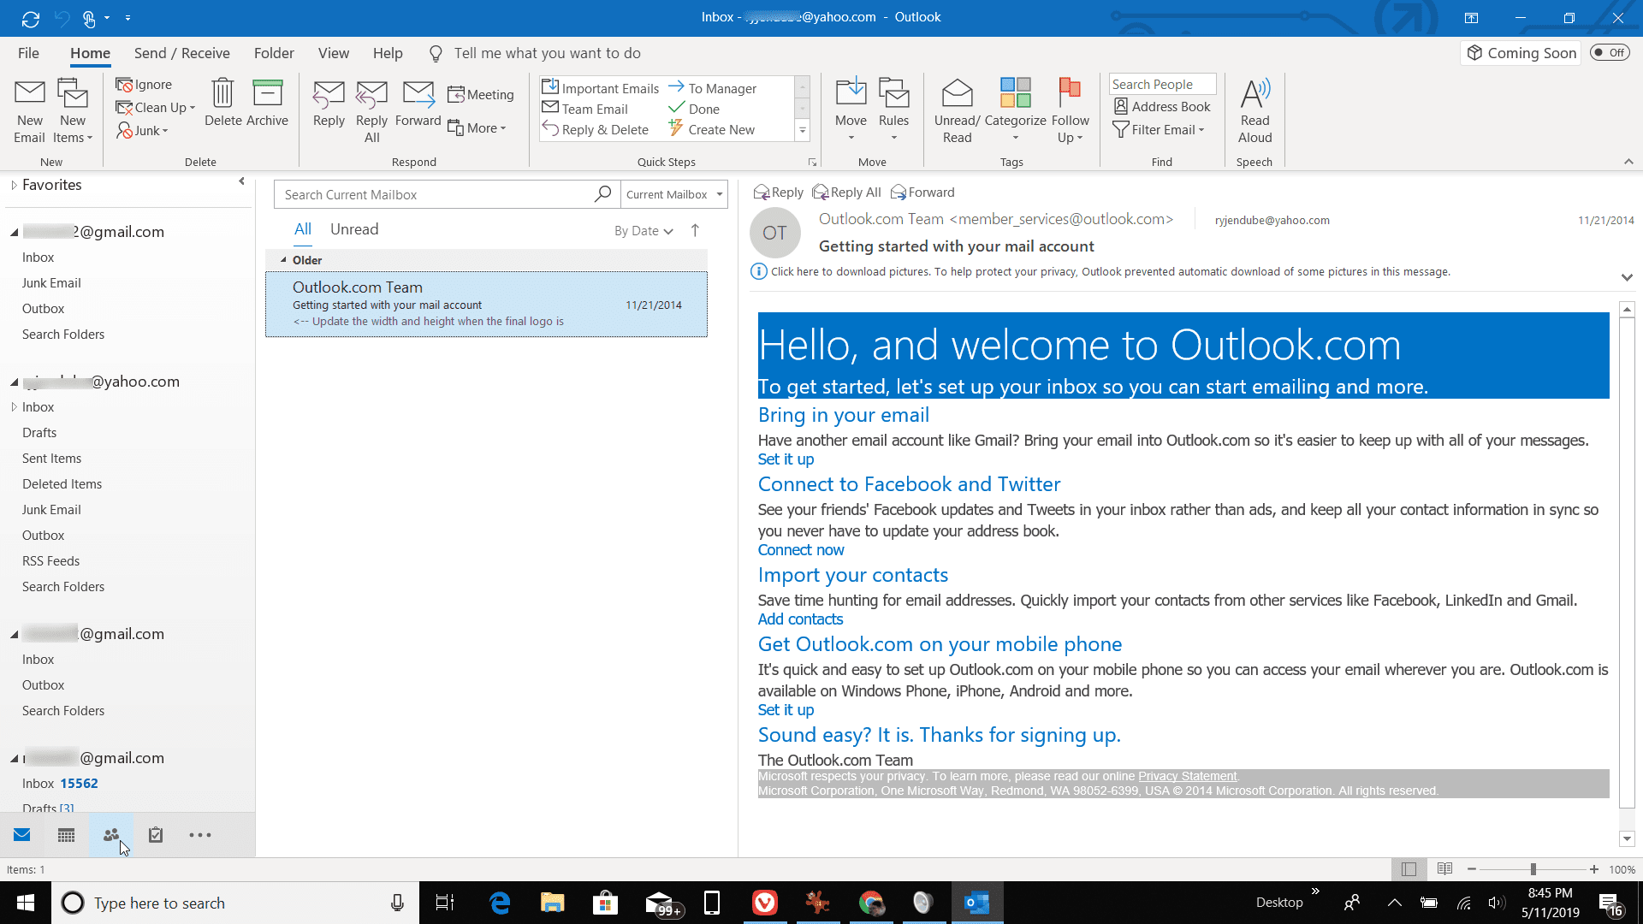The image size is (1643, 924).
Task: Click the Ignore conversation icon
Action: click(x=144, y=85)
